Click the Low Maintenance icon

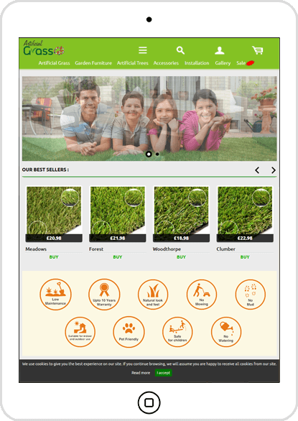tap(55, 295)
